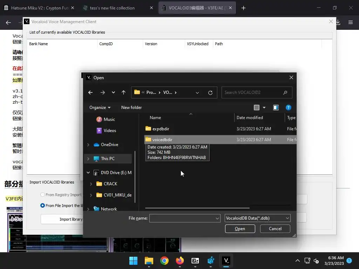Select From Registry Import radio button
The width and height of the screenshot is (359, 269).
(42, 195)
